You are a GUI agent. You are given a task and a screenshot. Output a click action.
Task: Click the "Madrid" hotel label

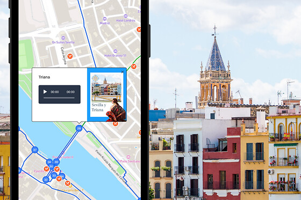(105, 23)
